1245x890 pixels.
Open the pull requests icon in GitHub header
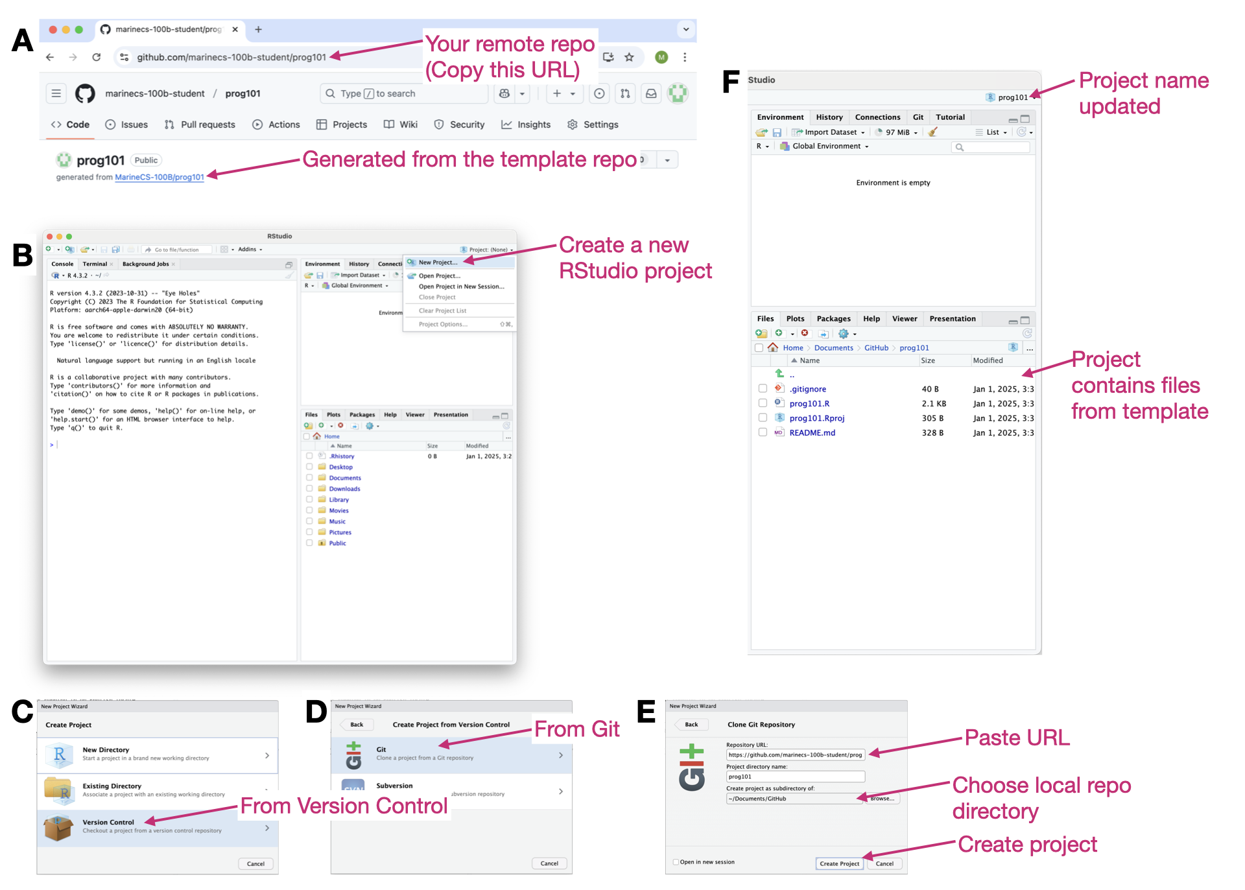point(625,93)
